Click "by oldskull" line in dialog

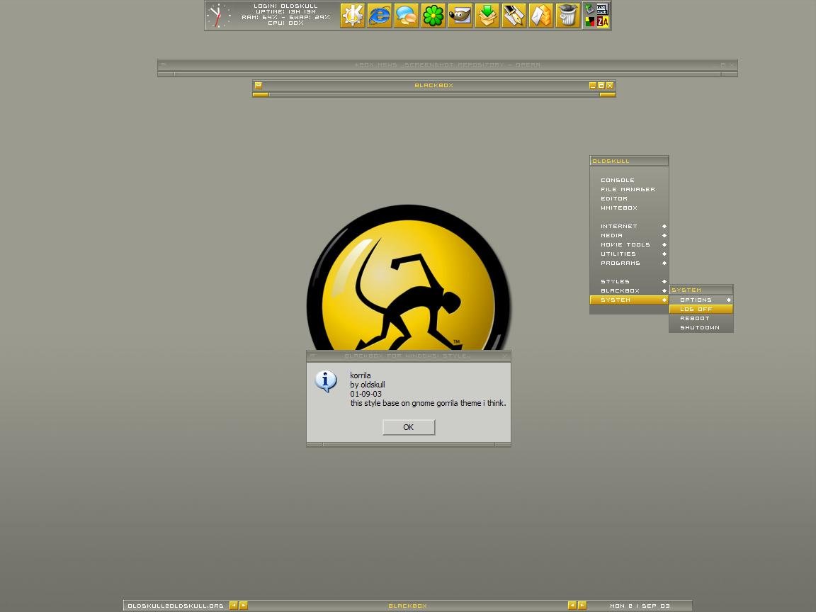(x=368, y=385)
